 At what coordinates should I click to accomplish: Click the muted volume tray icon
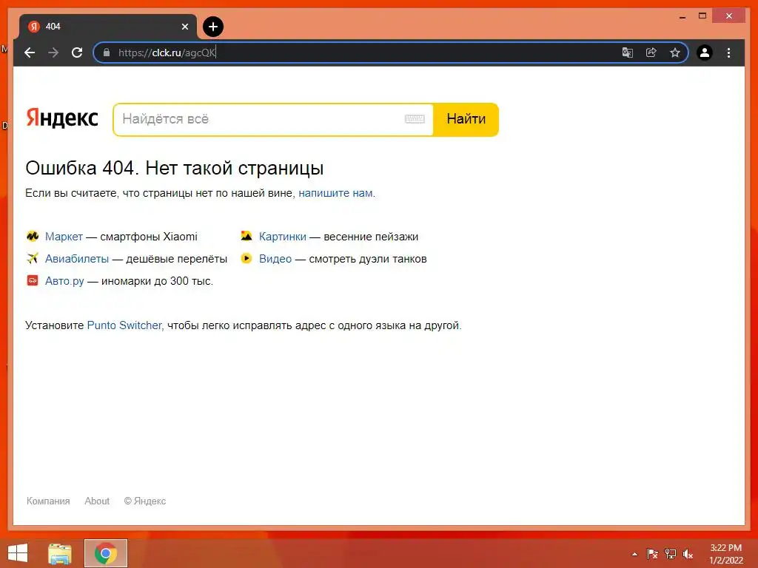pyautogui.click(x=688, y=554)
